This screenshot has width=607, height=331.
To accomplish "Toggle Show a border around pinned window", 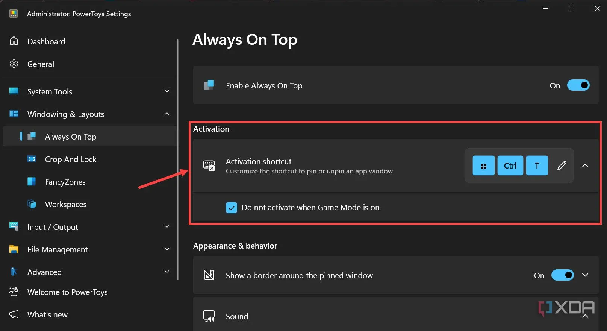I will click(x=563, y=275).
